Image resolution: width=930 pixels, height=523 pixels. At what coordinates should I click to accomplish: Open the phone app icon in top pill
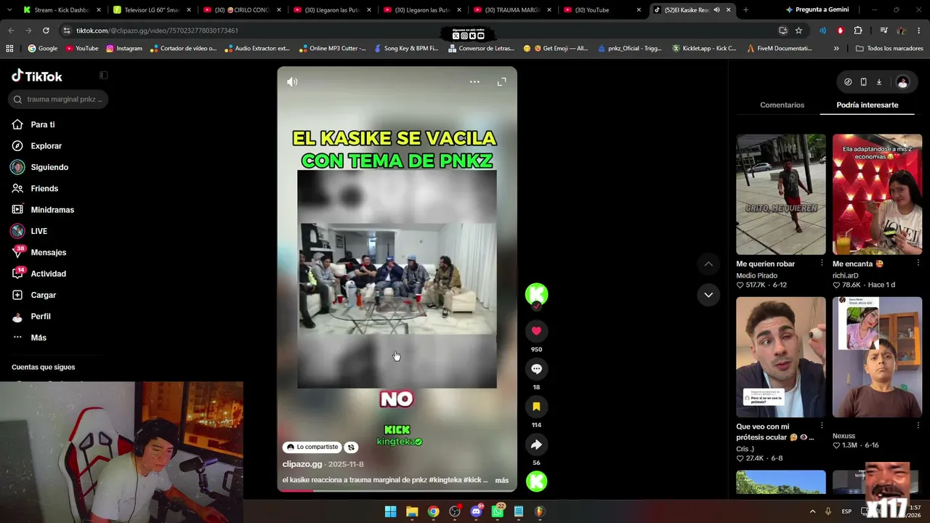point(863,82)
